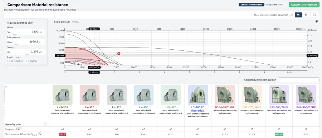Open the B35-630/7.5HP fan thumbnail

coord(225,95)
